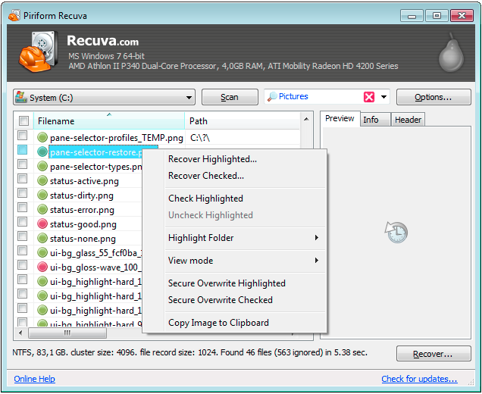Click the magnifier icon in the filter box
The image size is (482, 394).
(x=272, y=97)
